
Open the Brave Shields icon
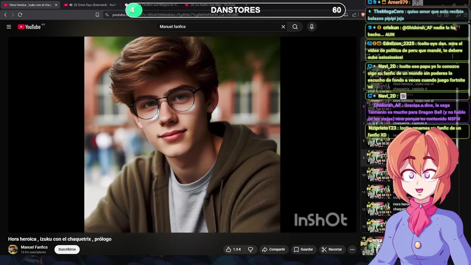pyautogui.click(x=363, y=15)
